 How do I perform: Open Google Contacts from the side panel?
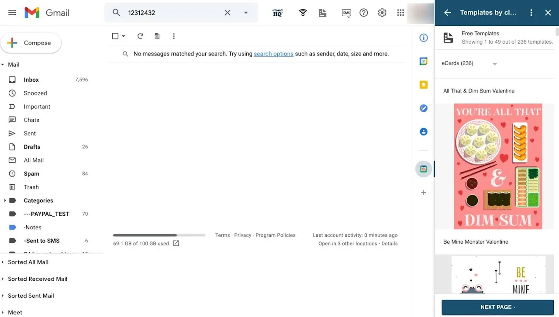tap(423, 131)
